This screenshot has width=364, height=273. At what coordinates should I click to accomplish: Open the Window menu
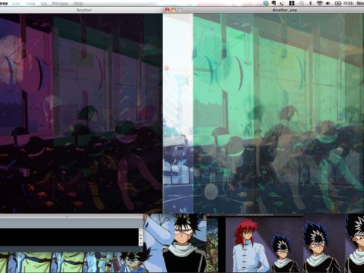coord(60,4)
